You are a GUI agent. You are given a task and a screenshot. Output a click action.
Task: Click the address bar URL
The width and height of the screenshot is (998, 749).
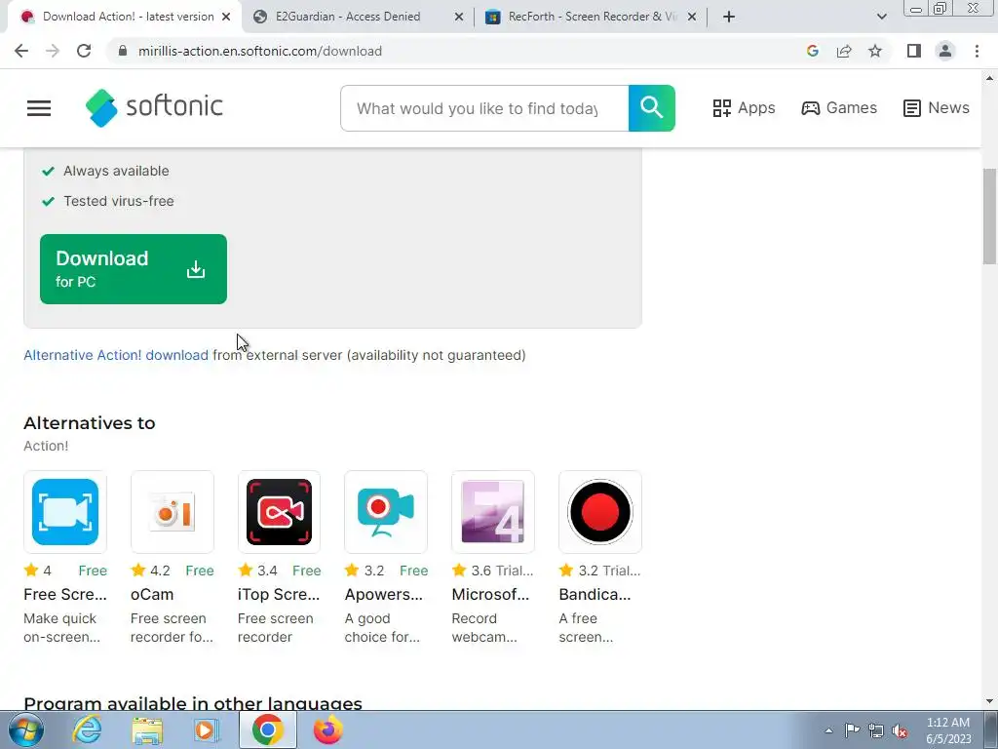(259, 51)
